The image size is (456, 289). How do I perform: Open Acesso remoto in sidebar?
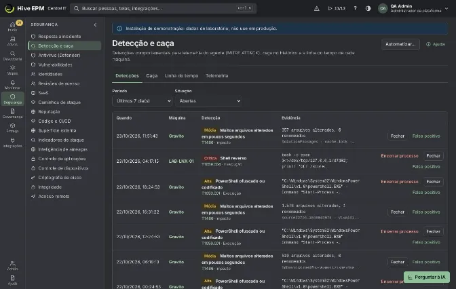click(x=64, y=196)
